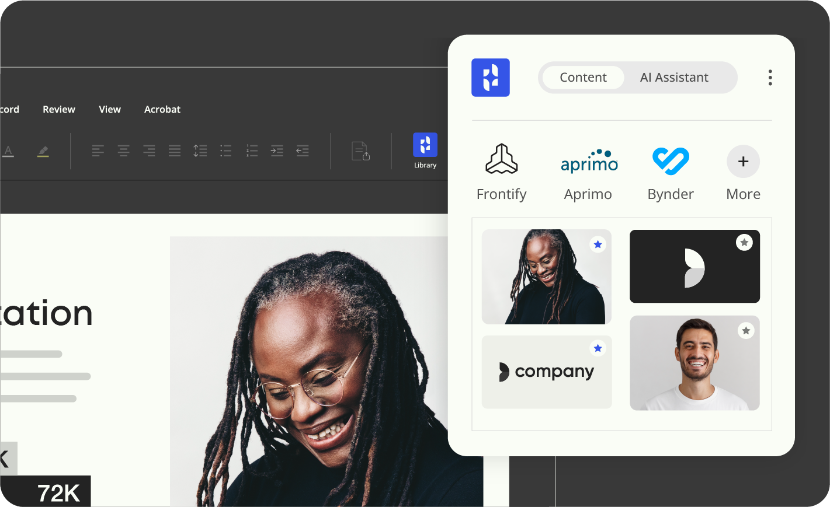
Task: Justify the text
Action: 175,151
